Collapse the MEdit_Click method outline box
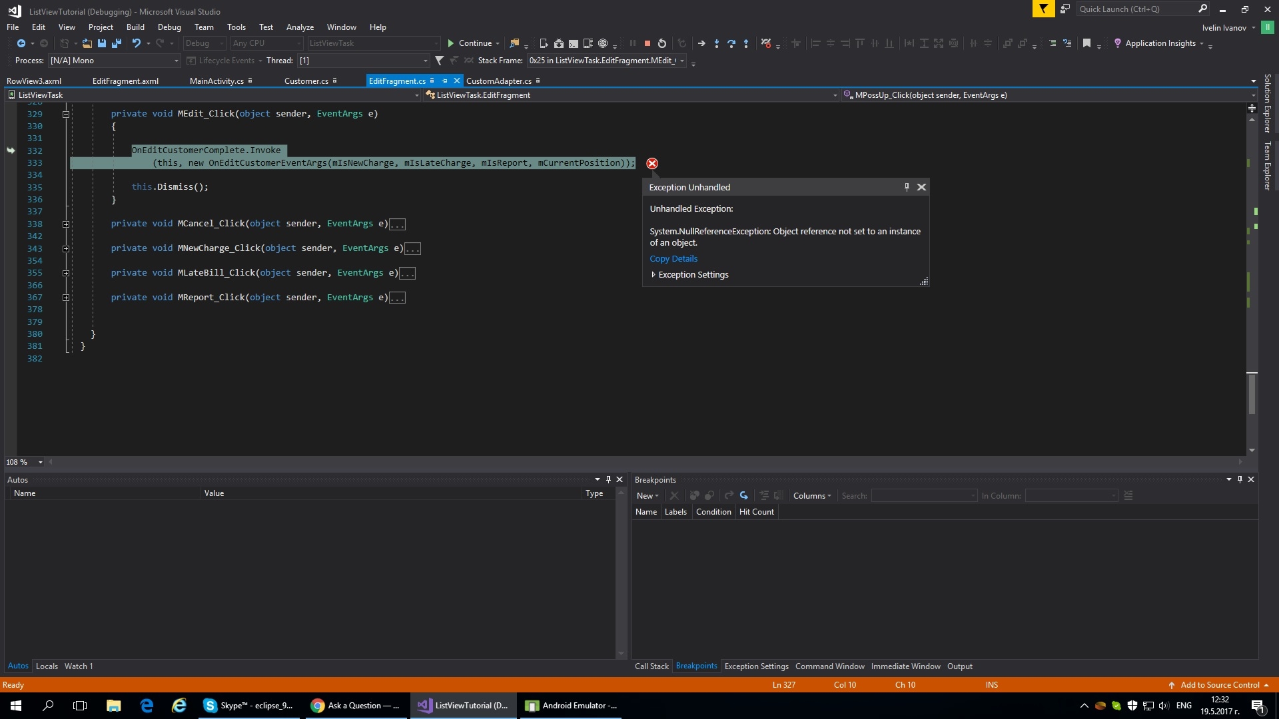The image size is (1279, 719). tap(66, 115)
